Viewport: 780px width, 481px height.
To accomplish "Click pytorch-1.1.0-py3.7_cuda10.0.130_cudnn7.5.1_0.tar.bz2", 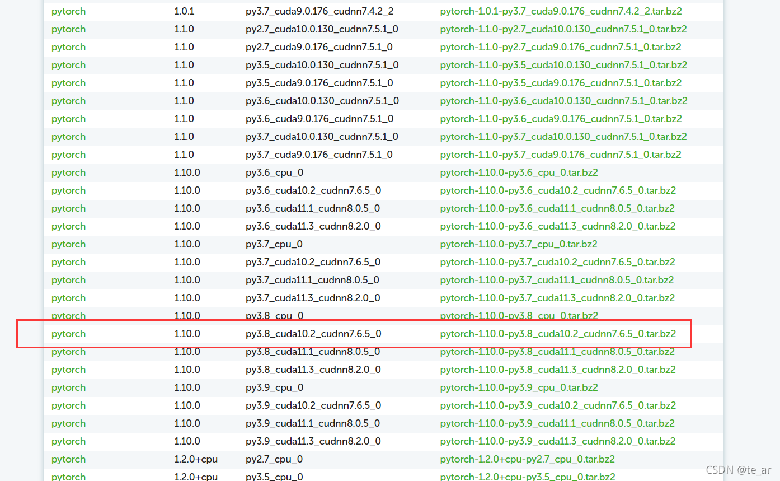I will [x=563, y=137].
